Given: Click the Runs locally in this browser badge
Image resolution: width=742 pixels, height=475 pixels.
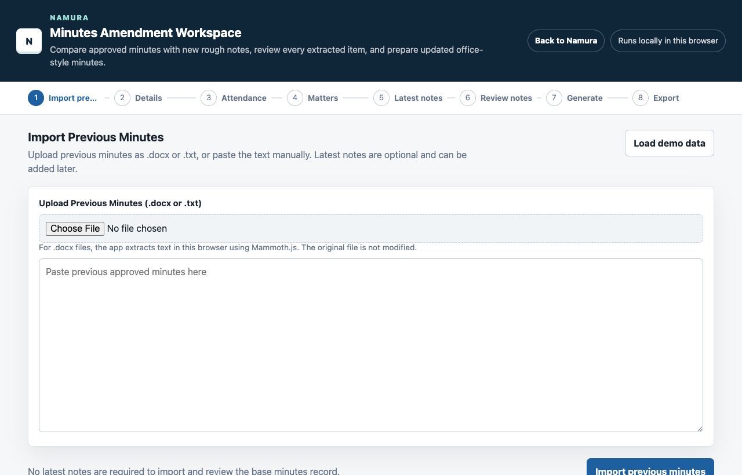Looking at the screenshot, I should tap(668, 41).
